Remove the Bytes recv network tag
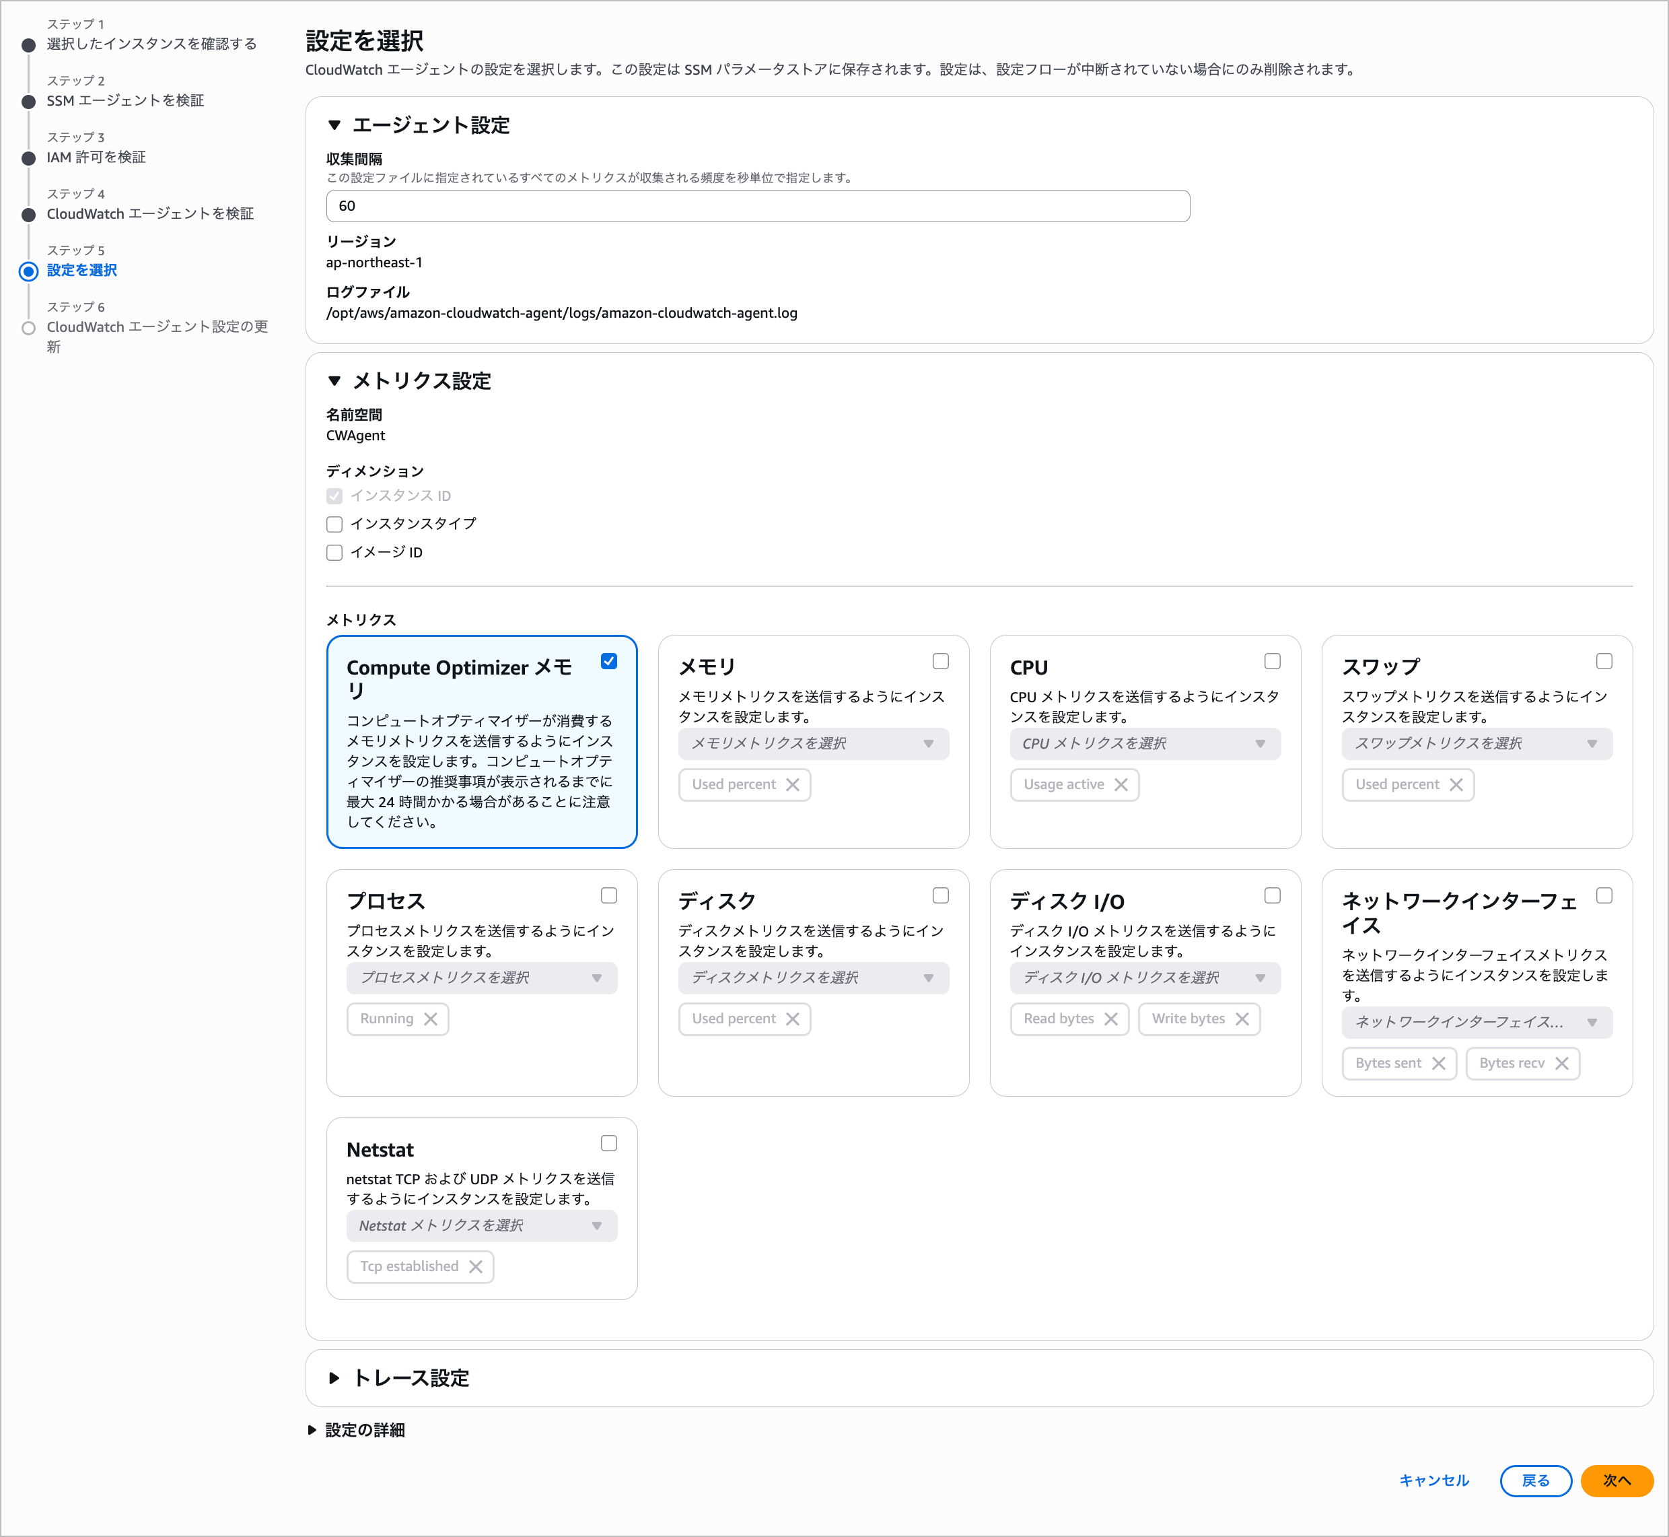1669x1537 pixels. pyautogui.click(x=1561, y=1063)
